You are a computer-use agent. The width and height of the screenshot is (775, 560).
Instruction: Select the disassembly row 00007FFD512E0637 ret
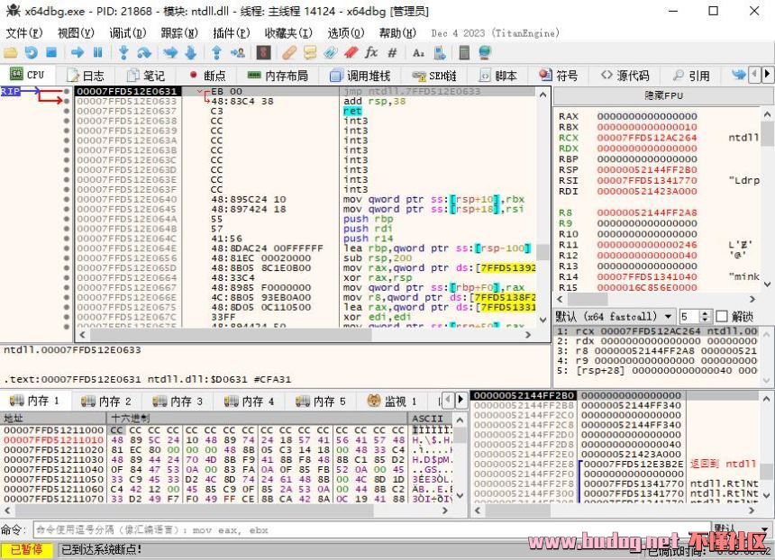tap(305, 111)
